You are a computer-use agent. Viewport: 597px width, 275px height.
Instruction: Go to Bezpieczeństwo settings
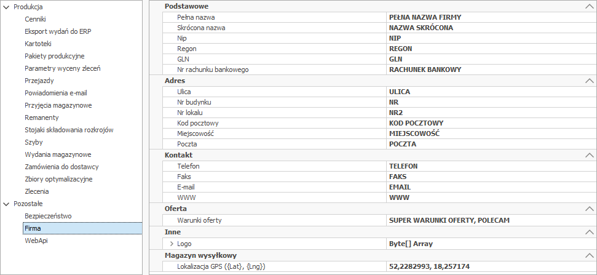(48, 216)
